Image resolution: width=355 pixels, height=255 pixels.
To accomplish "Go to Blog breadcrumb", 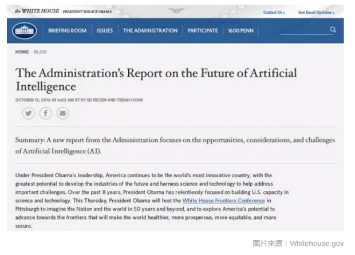I will pyautogui.click(x=40, y=52).
